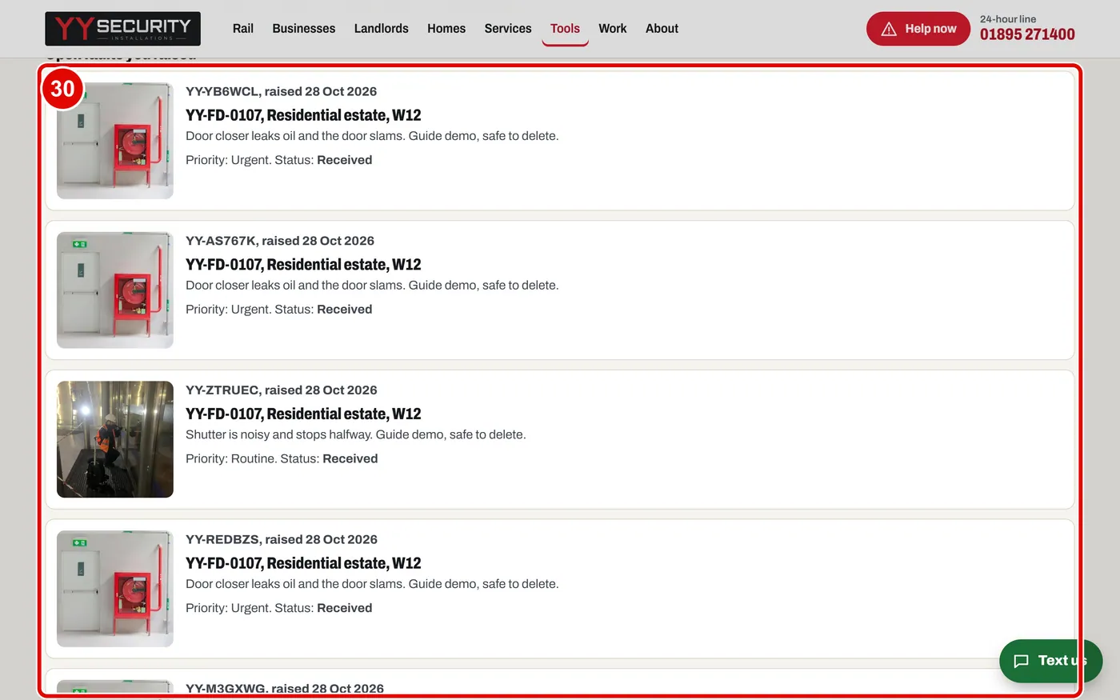This screenshot has height=700, width=1120.
Task: Click "Shutter is noisy and stops halfway" description
Action: (356, 434)
